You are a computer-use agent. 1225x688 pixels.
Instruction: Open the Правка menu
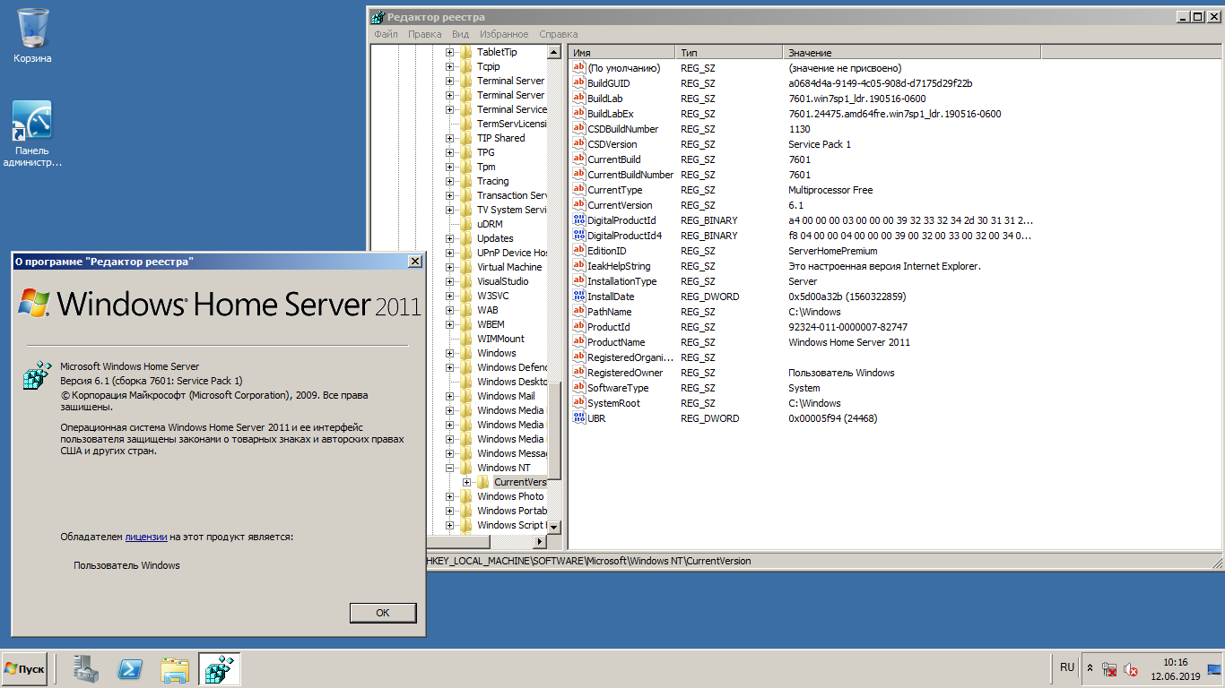(x=425, y=34)
